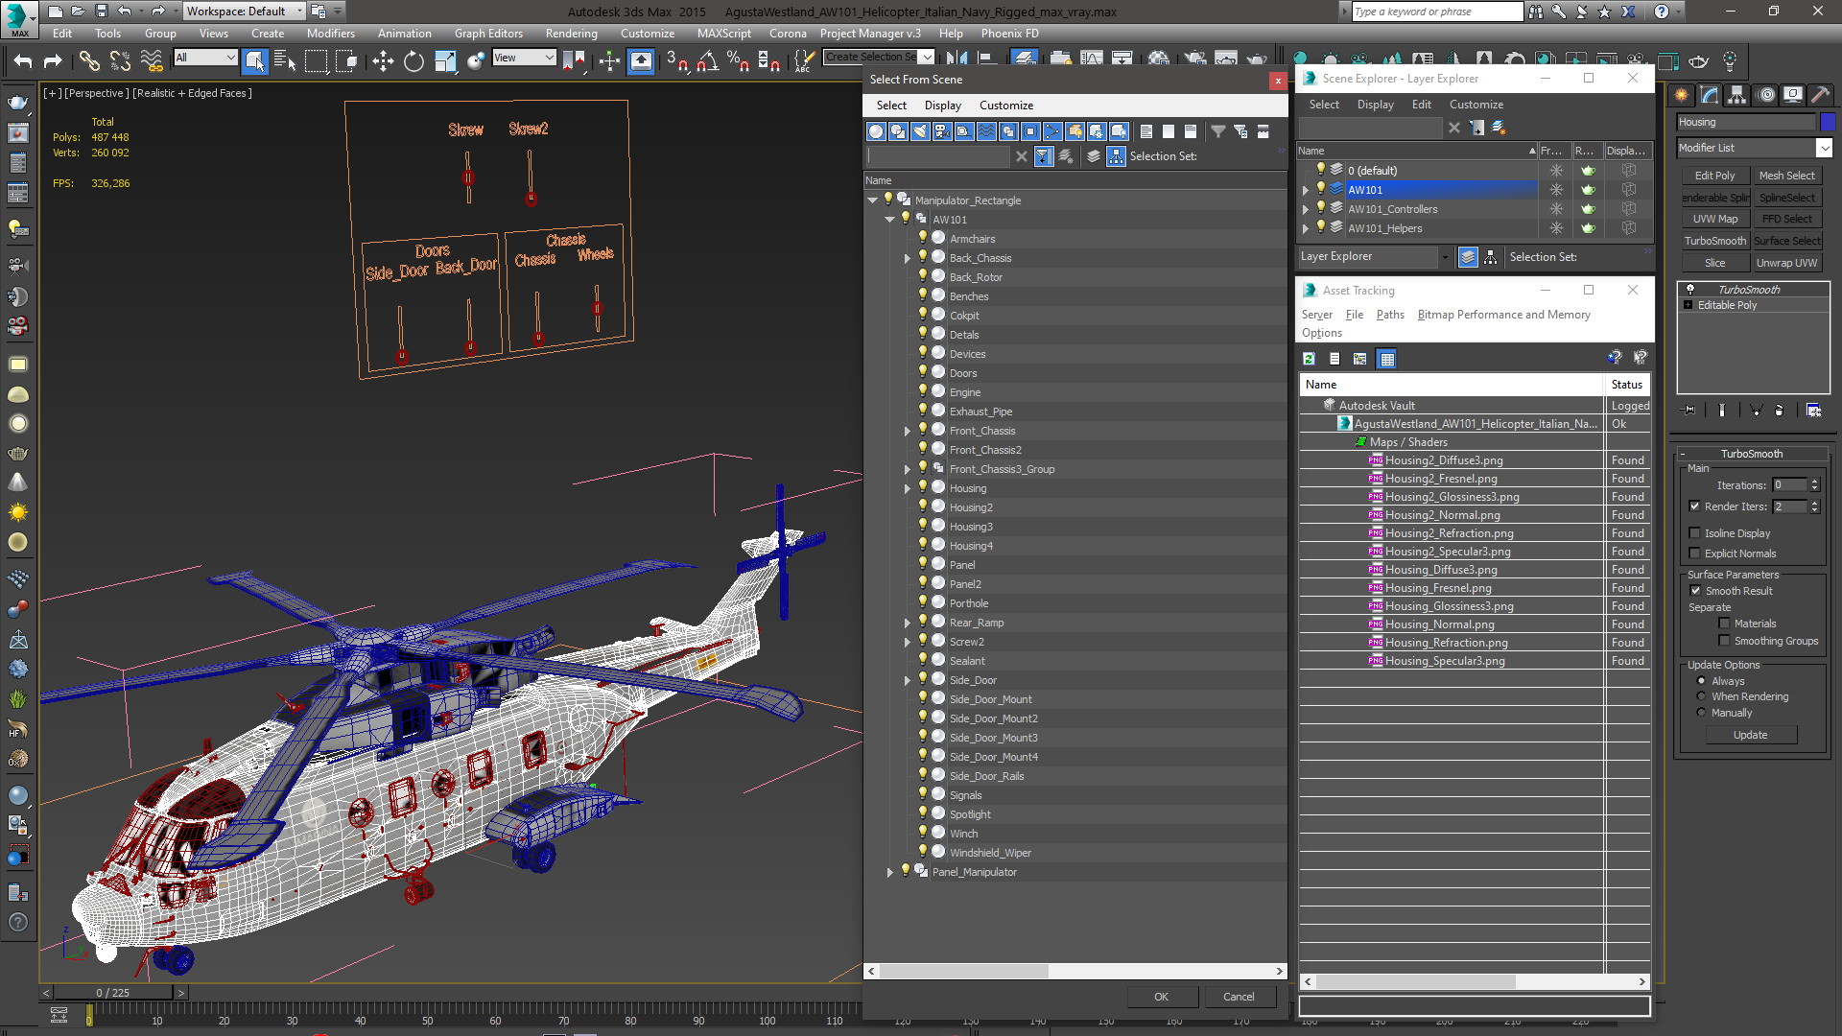Select the Always update option
The image size is (1842, 1036).
[1702, 681]
